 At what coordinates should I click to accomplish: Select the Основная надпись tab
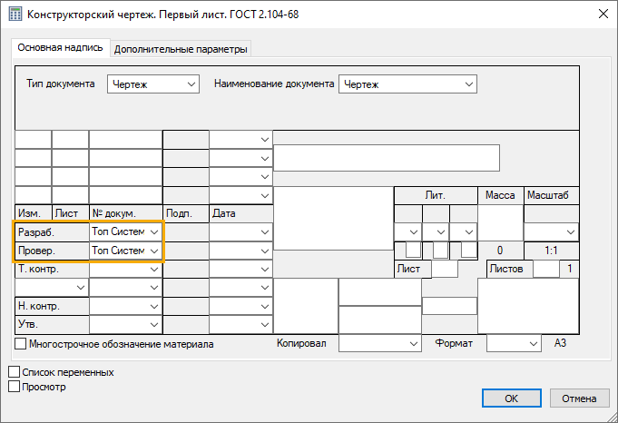[x=60, y=48]
